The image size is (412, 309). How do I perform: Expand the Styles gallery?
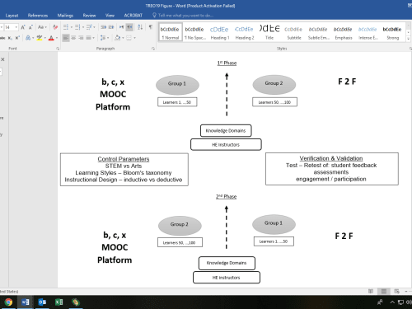(408, 40)
